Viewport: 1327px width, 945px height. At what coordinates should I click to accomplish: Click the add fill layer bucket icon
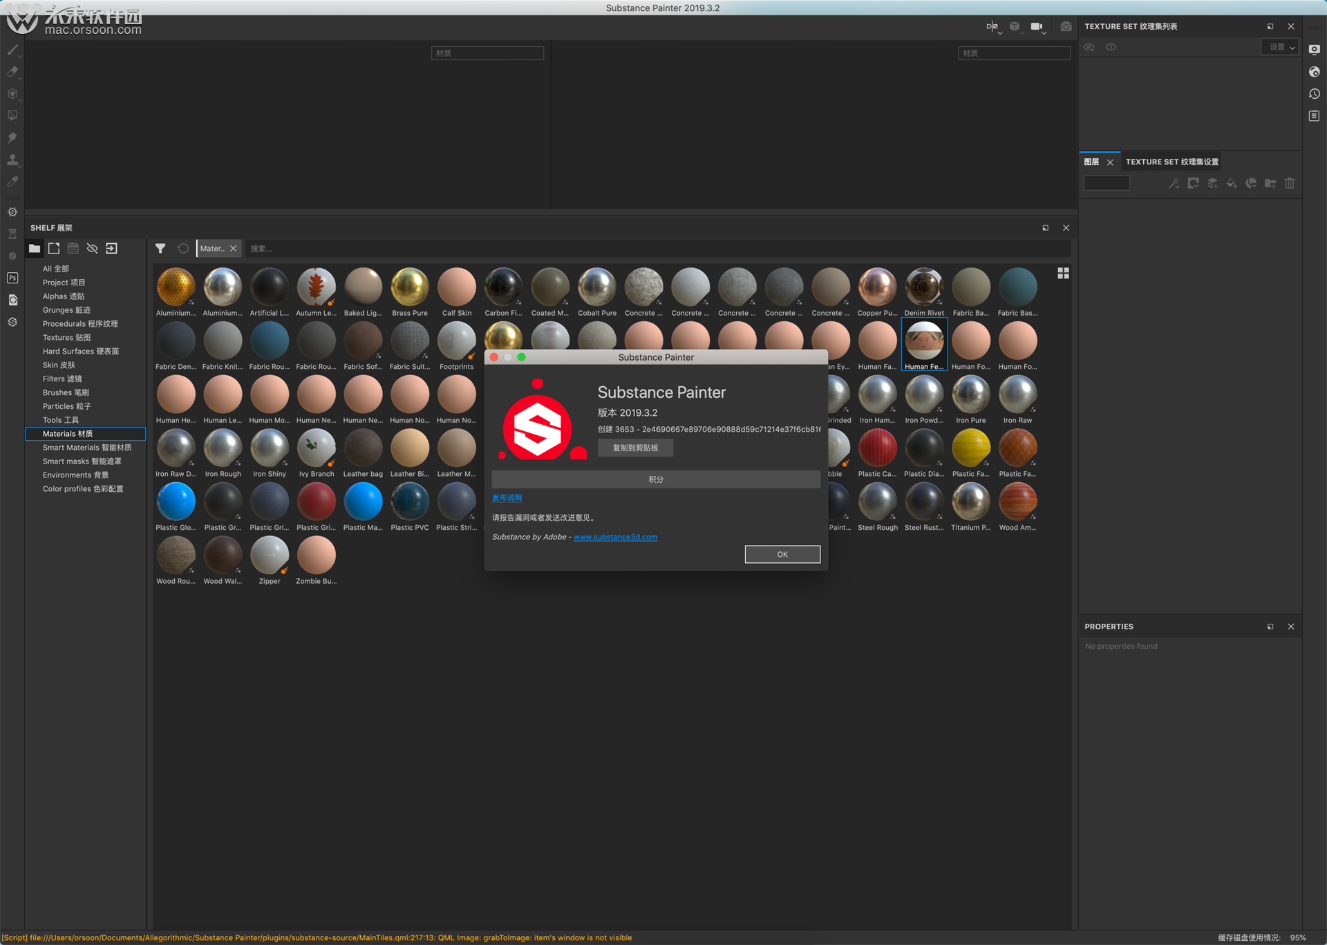coord(1232,183)
